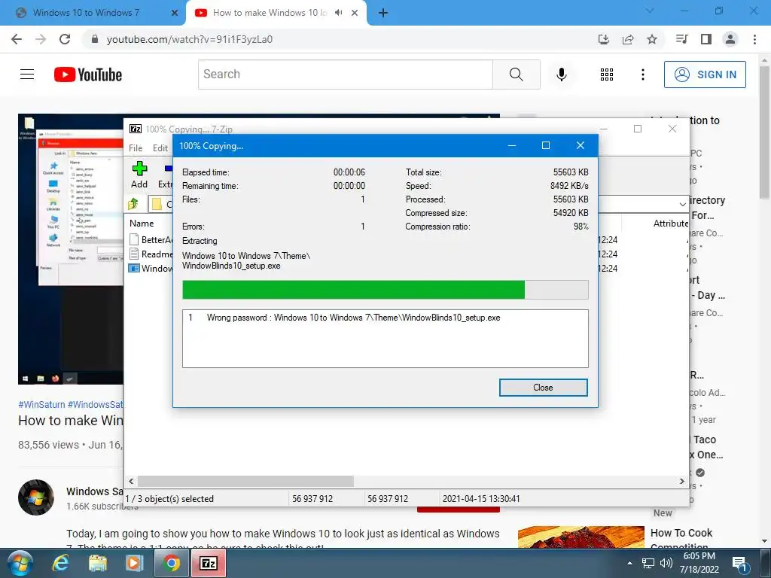Click the 7-Zip horizontal scrollbar thumb

pos(245,481)
